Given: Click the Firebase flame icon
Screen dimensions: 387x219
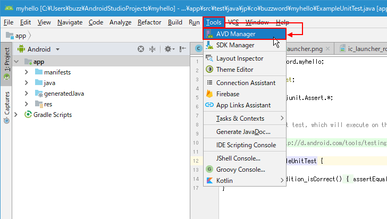Looking at the screenshot, I should click(209, 94).
